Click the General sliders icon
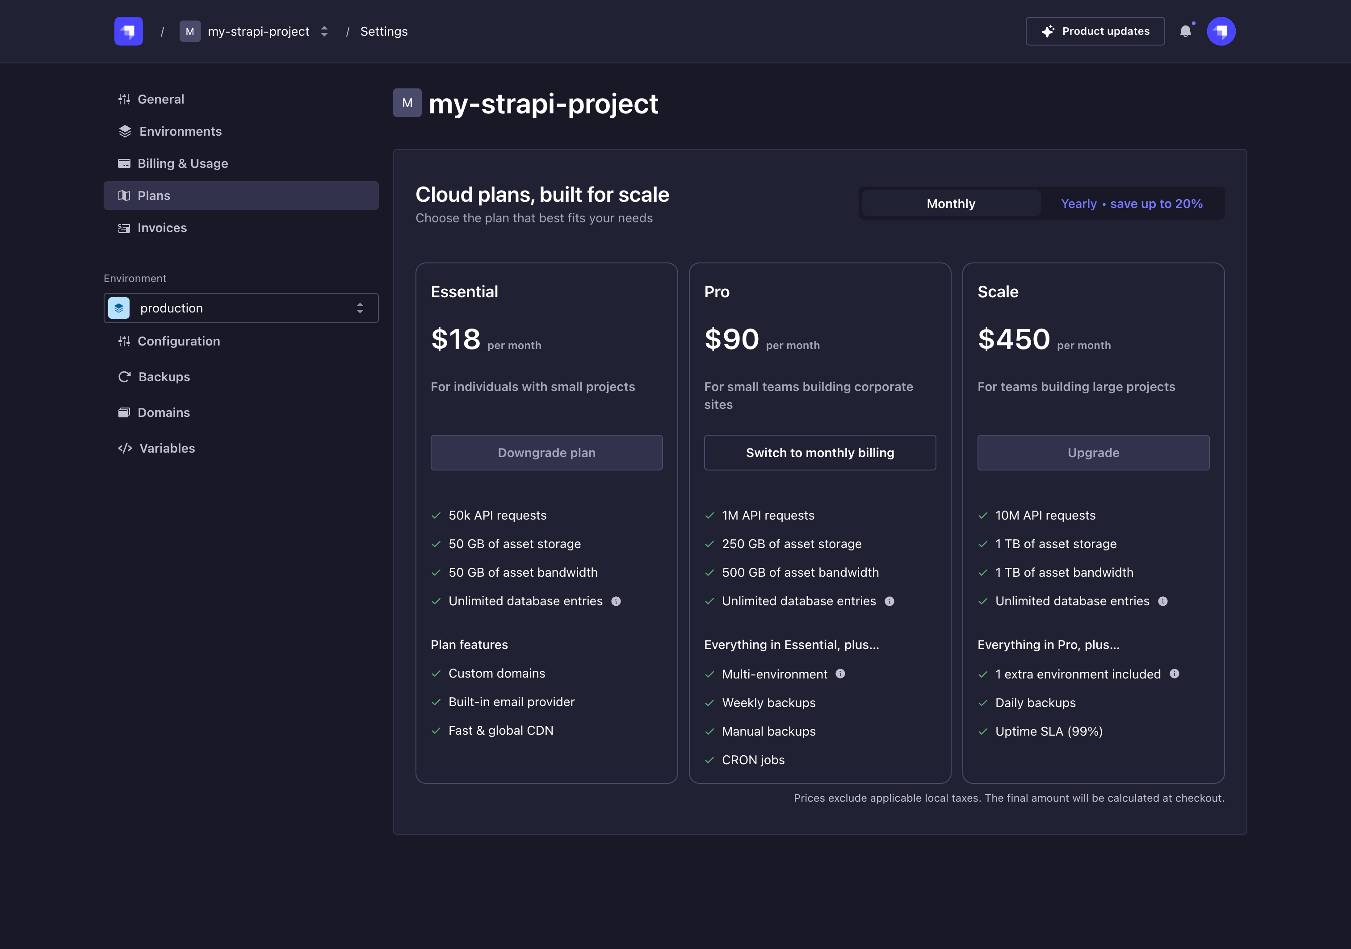1351x949 pixels. 124,99
